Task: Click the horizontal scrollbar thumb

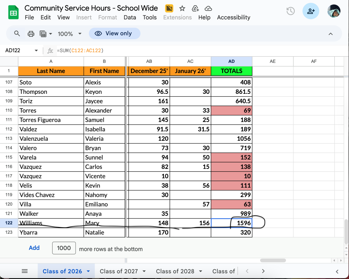Action: (x=273, y=260)
